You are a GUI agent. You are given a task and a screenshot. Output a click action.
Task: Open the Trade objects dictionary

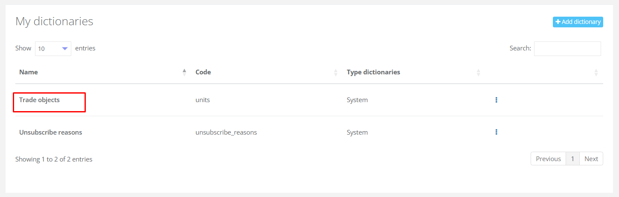click(x=39, y=100)
